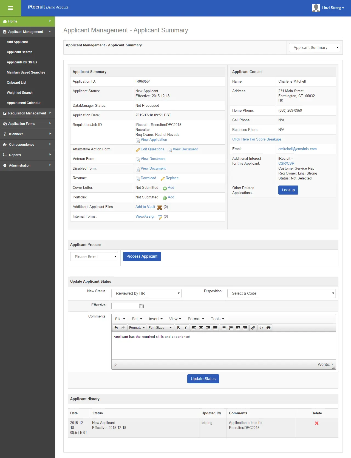Click the Score Breakups link
This screenshot has height=458, width=351.
[257, 139]
